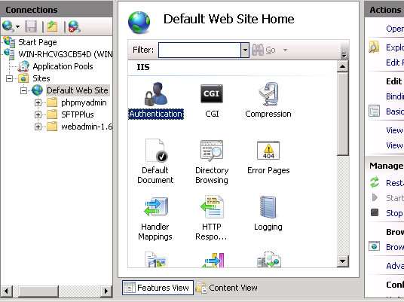Open the Error Pages feature
Viewport: 404px width, 302px height.
pos(268,157)
